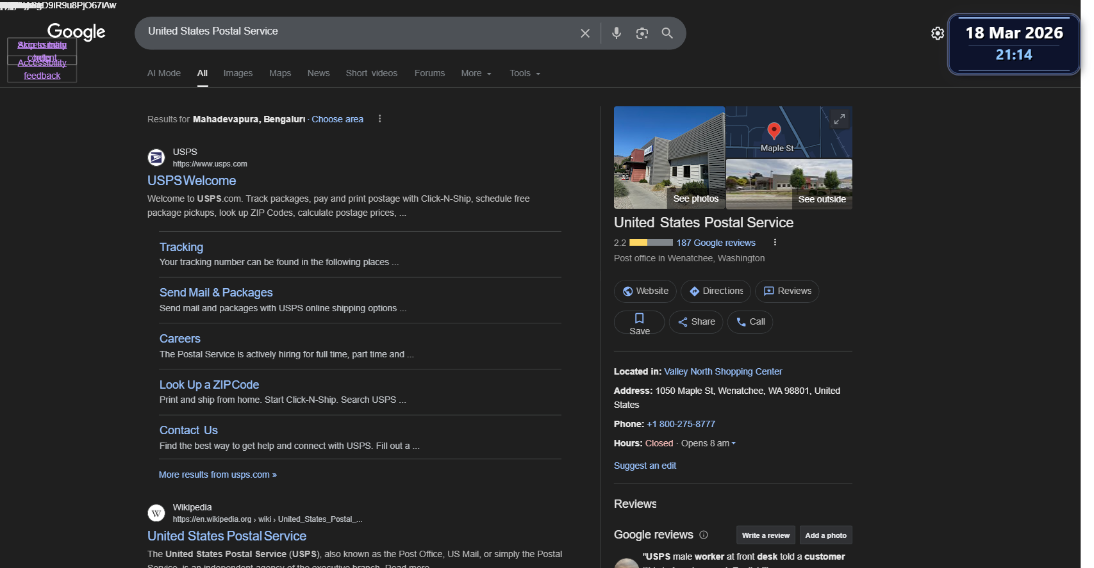
Task: Click the Maple St map thumbnail
Action: [789, 132]
